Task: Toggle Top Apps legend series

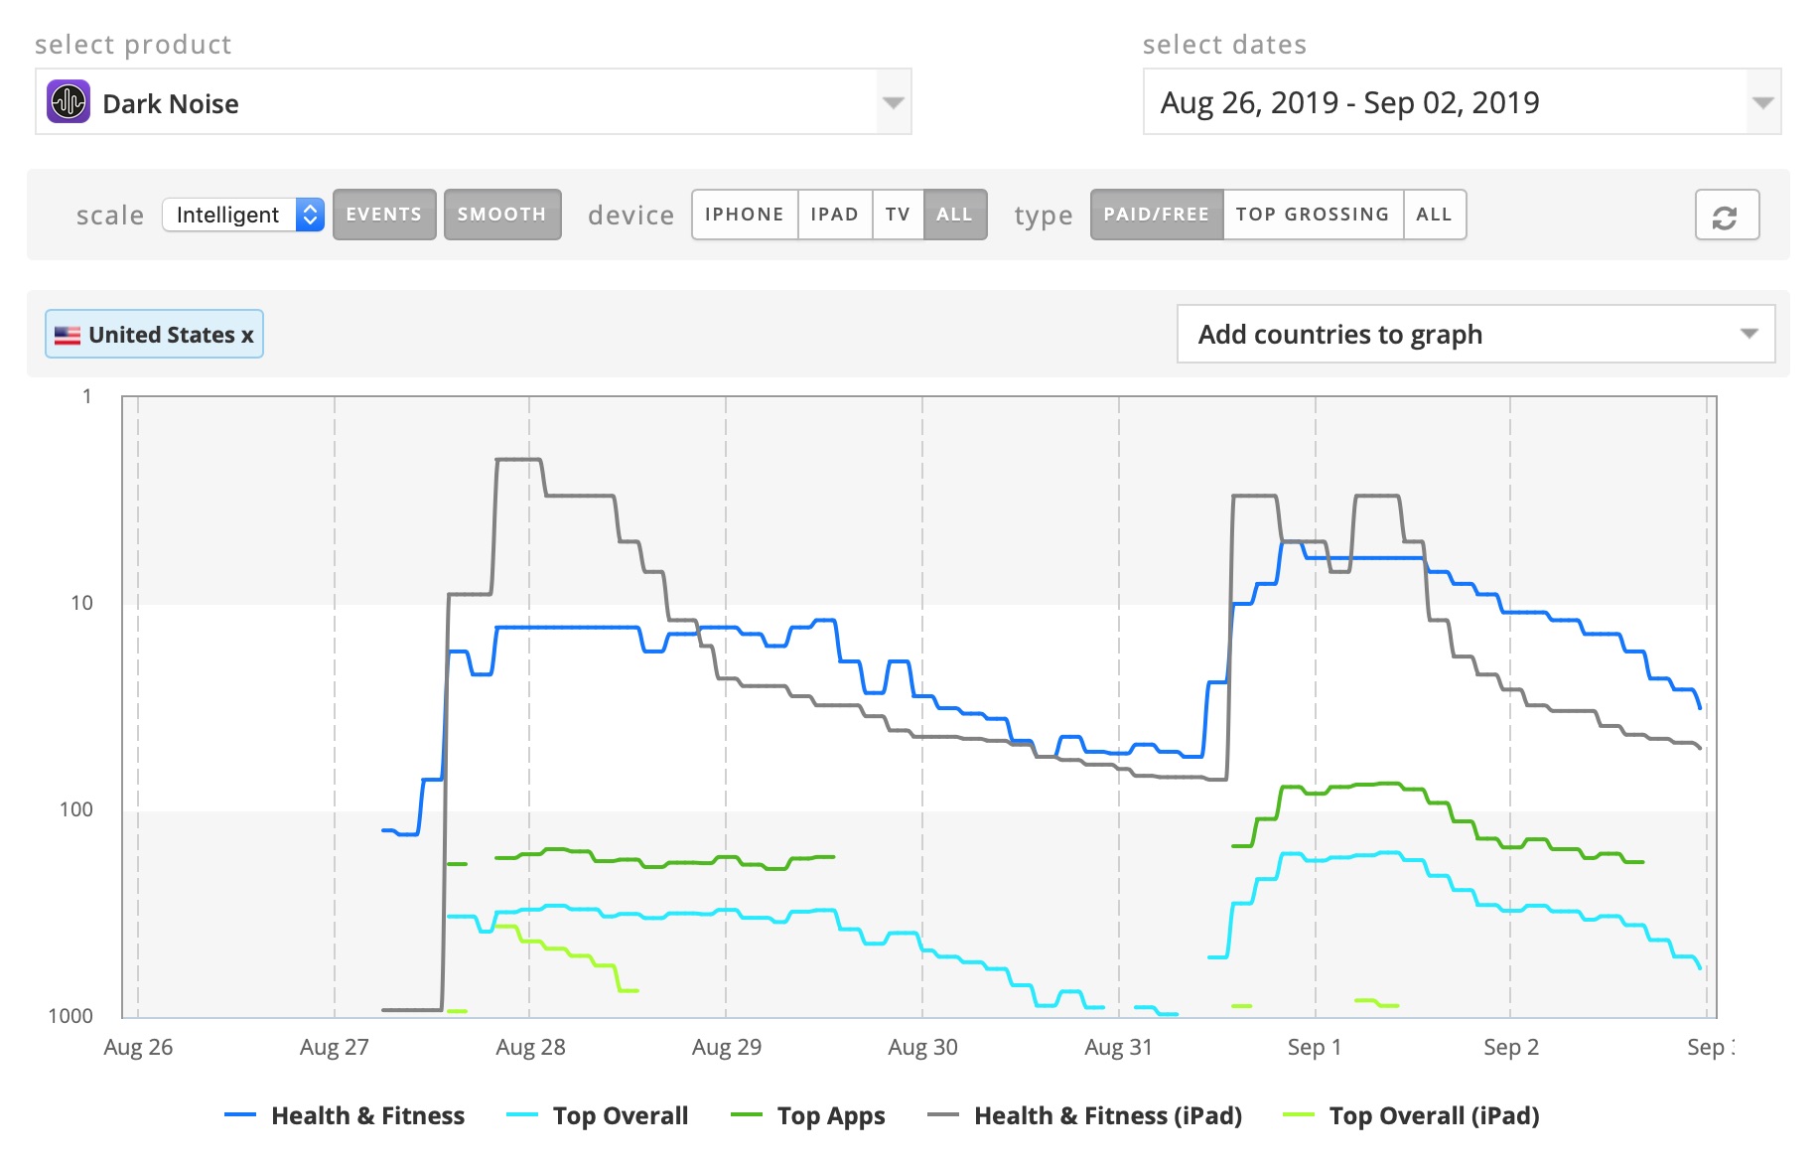Action: point(807,1115)
